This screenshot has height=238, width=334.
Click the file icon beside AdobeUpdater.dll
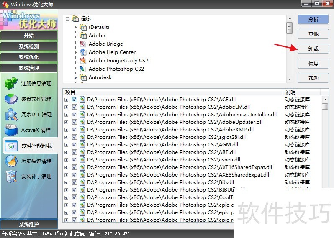click(82, 122)
